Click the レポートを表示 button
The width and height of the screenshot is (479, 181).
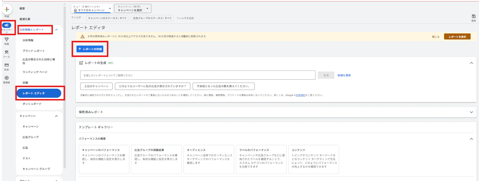tap(457, 37)
